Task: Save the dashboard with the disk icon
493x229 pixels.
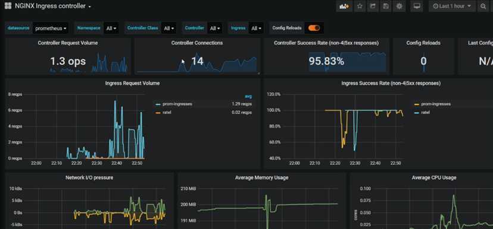Action: [386, 7]
